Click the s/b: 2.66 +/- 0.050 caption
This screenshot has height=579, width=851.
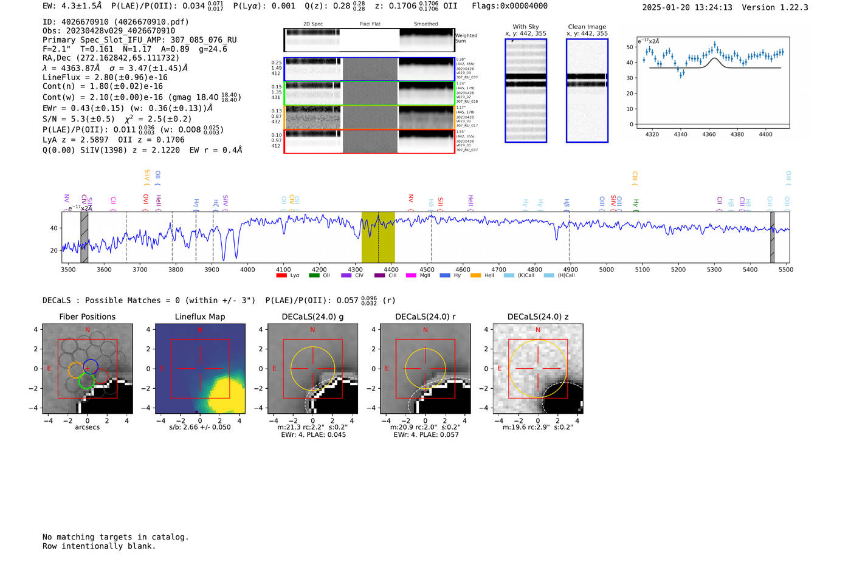point(200,427)
